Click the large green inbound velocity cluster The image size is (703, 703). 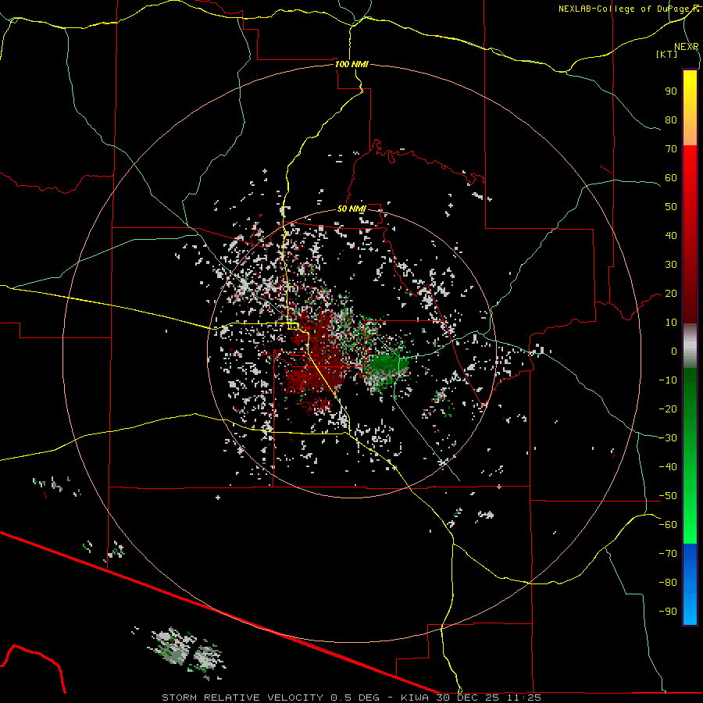(x=386, y=369)
